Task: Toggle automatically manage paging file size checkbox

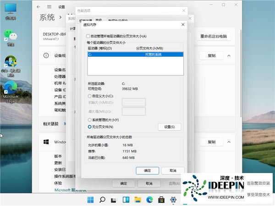Action: [88, 36]
